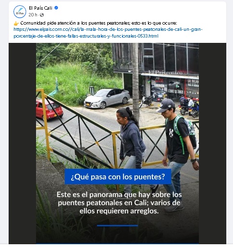Click the dark letterbox area left of the photo
This screenshot has width=233, height=250.
(x=22, y=143)
